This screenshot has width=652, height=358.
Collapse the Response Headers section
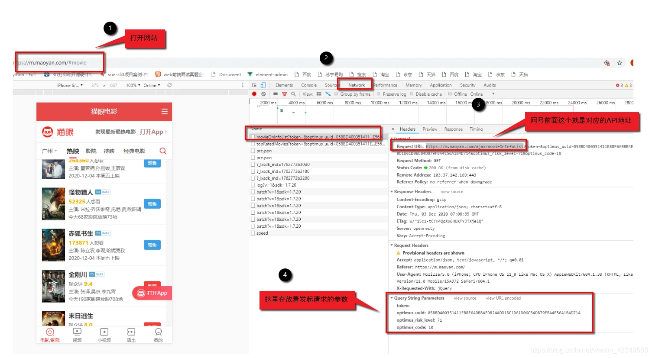392,192
